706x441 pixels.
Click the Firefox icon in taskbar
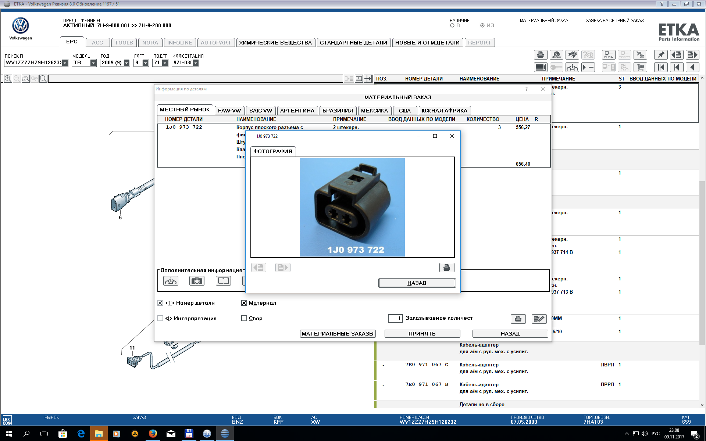pos(152,434)
